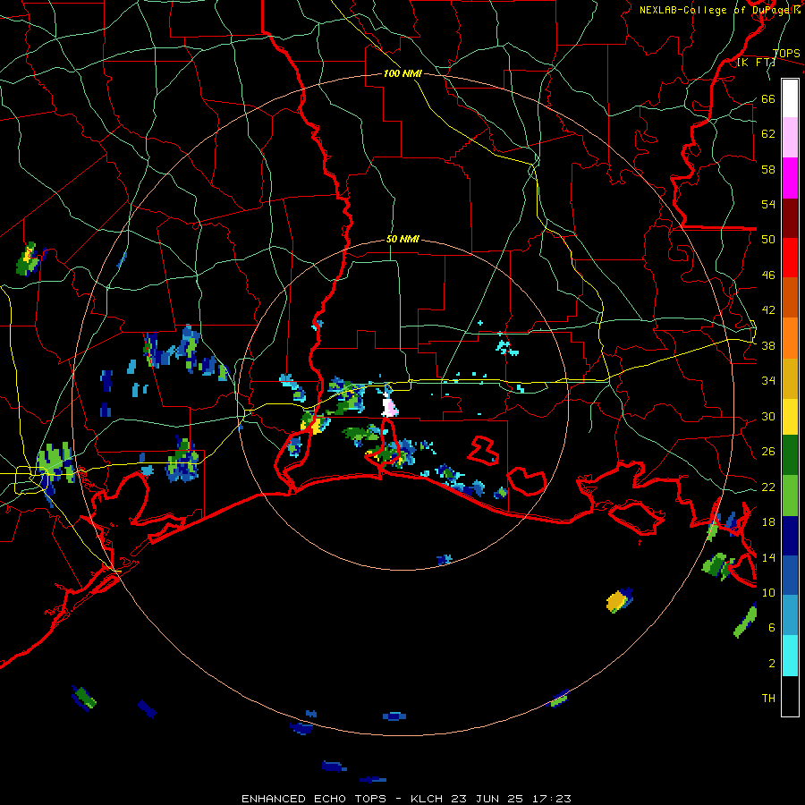Click the light pink legend swatch

click(790, 138)
